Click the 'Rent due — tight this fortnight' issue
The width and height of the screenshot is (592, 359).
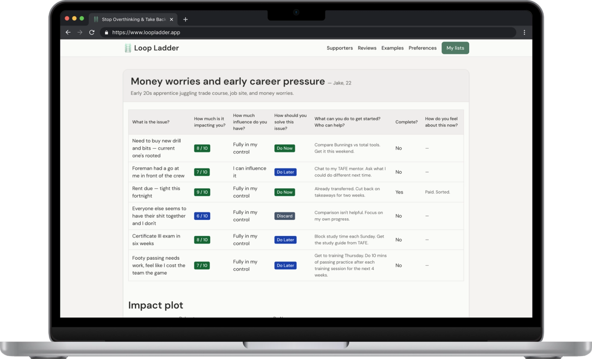click(x=156, y=192)
